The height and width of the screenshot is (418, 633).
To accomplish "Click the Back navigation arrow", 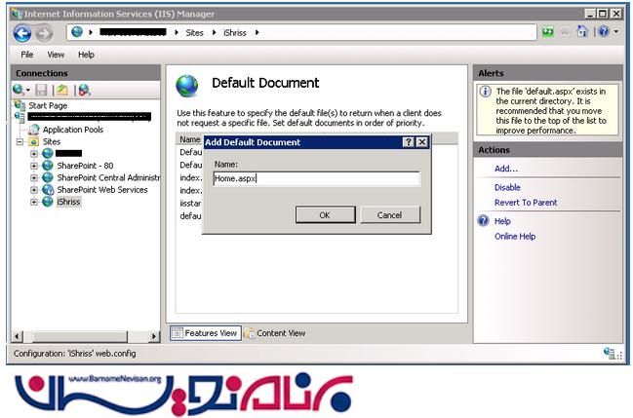I will coord(22,33).
